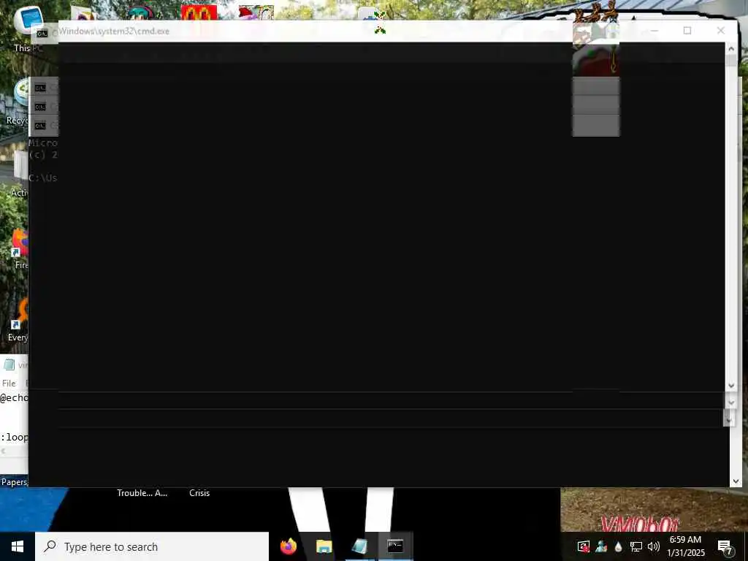Launch Firefox from the taskbar
The image size is (748, 561).
tap(288, 546)
